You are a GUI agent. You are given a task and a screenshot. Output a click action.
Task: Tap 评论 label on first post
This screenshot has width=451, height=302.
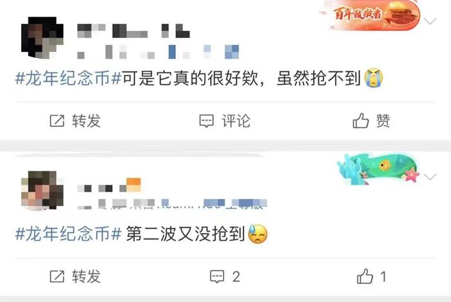point(236,121)
